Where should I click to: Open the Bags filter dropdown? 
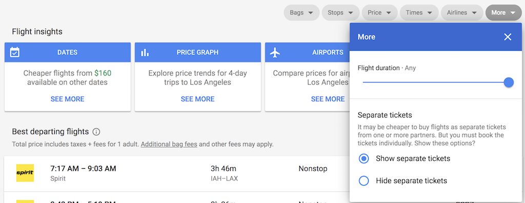pos(301,13)
